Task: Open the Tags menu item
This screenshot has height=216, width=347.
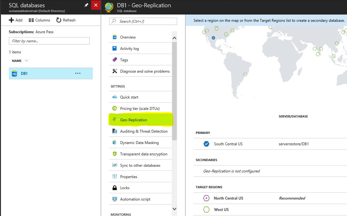Action: pos(140,60)
